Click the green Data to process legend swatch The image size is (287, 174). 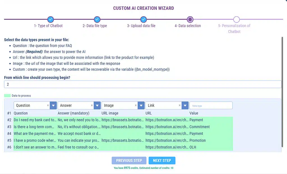7,96
